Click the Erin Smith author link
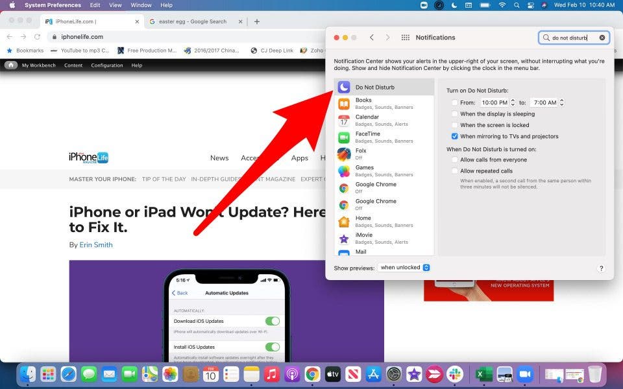Screen dimensions: 623x389 click(x=96, y=245)
